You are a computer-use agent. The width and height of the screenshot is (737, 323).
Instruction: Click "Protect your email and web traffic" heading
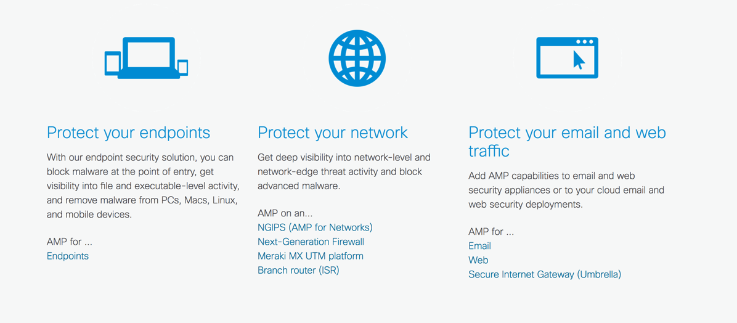[566, 141]
